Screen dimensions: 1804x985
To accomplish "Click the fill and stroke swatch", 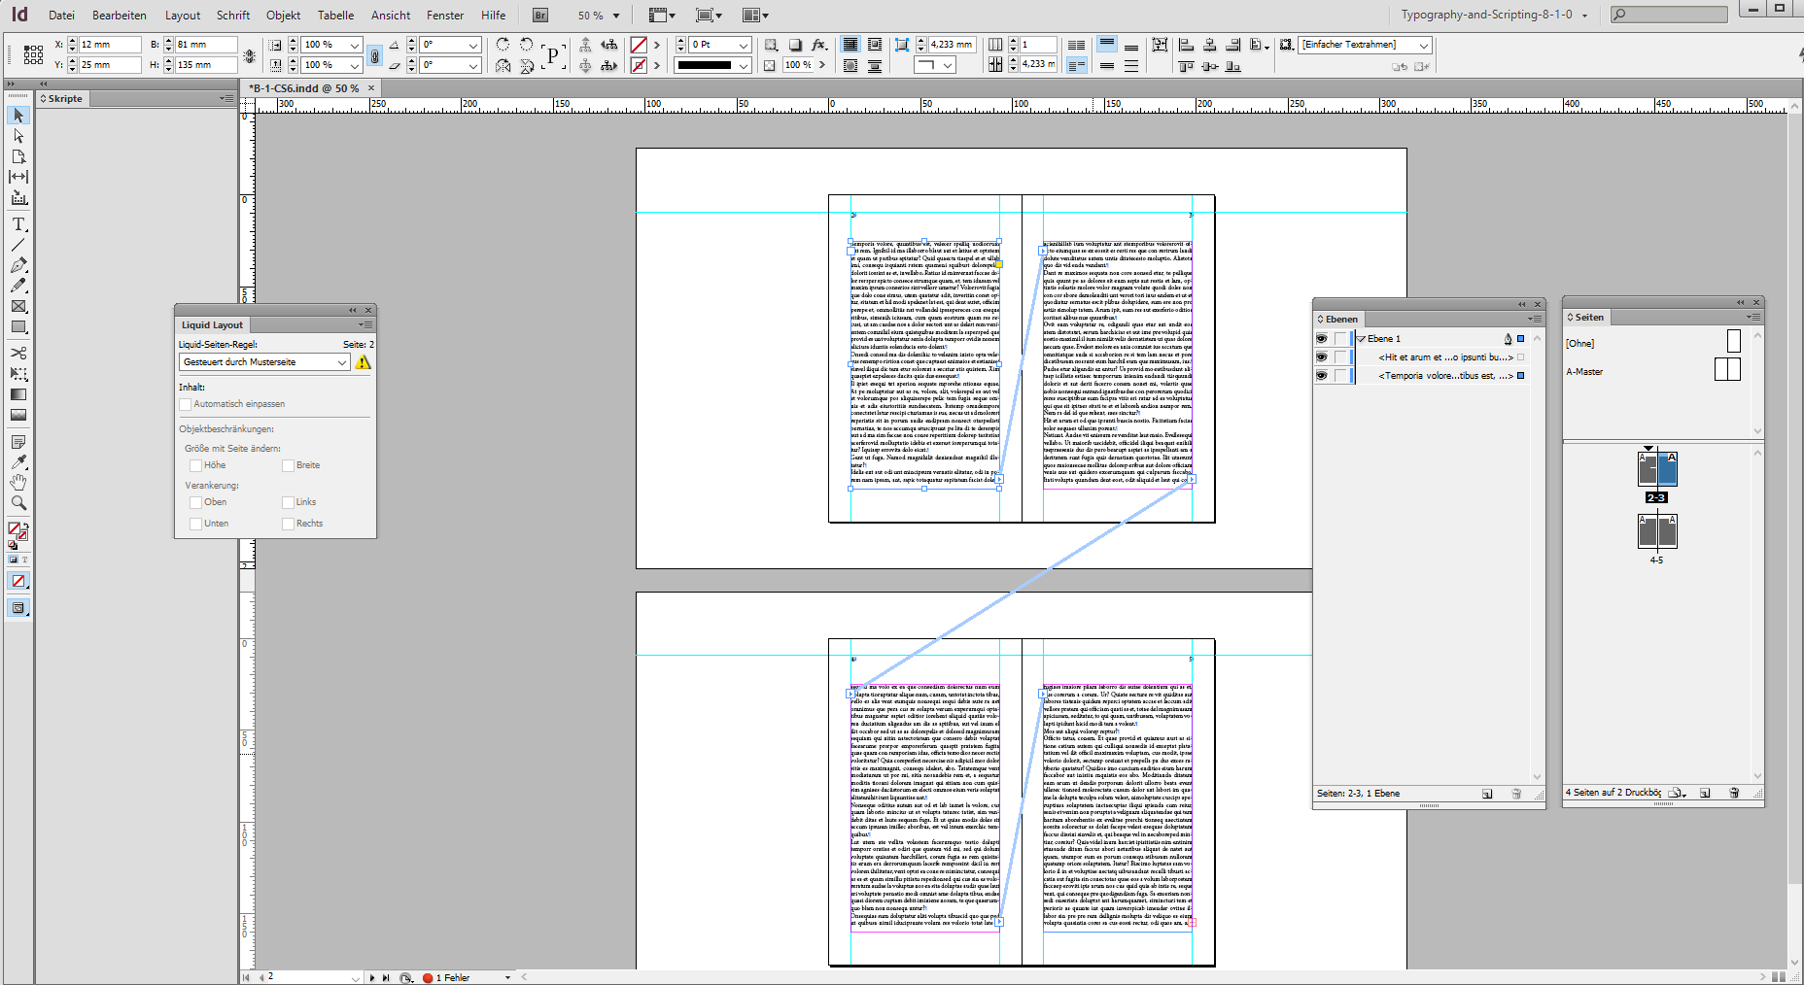I will [17, 530].
